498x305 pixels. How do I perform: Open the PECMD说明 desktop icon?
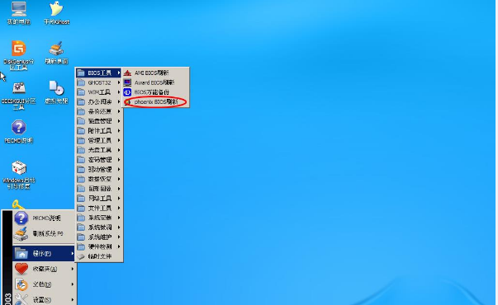point(19,132)
